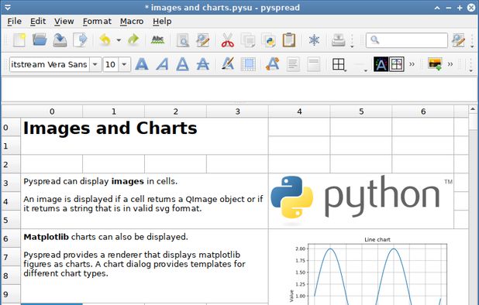Image resolution: width=479 pixels, height=305 pixels.
Task: Open a file with the folder icon
Action: coord(40,40)
